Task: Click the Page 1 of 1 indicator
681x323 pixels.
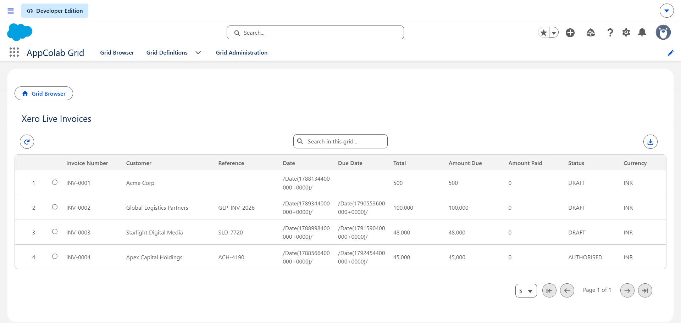Action: pyautogui.click(x=597, y=290)
